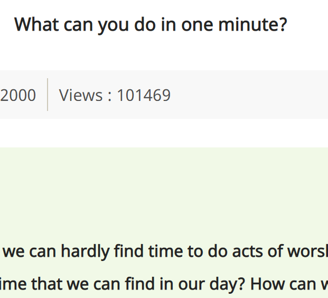Click the sentence starting "How can w"
The width and height of the screenshot is (328, 298).
coord(289,284)
